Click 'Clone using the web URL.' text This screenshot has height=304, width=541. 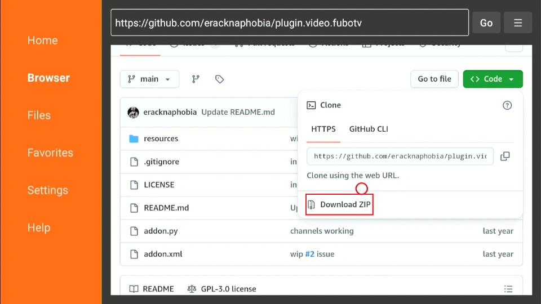pyautogui.click(x=353, y=176)
